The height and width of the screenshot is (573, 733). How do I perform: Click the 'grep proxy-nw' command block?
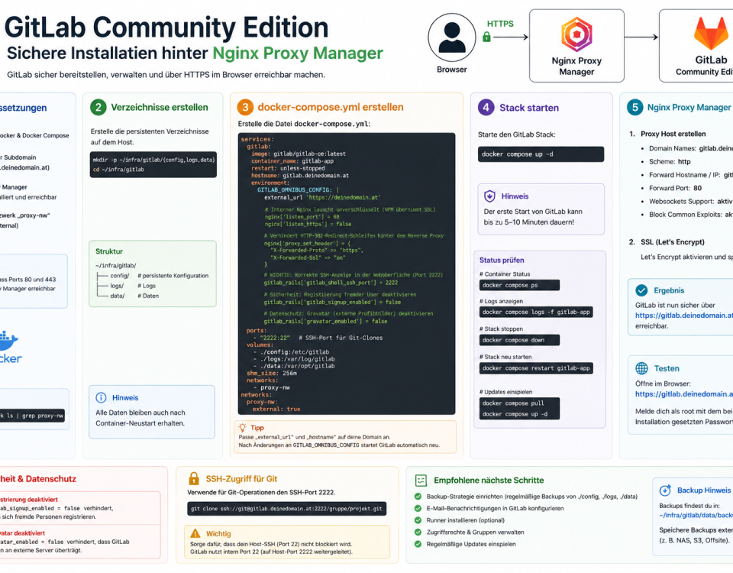coord(32,416)
